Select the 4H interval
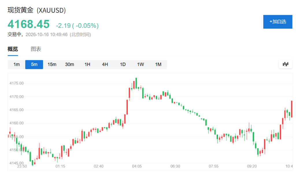 [105, 65]
